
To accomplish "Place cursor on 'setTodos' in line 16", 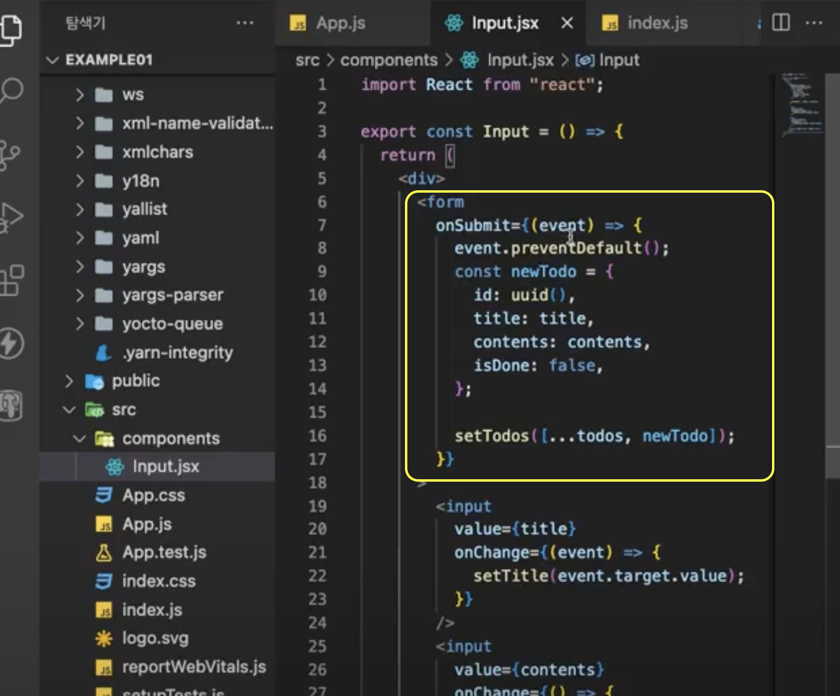I will (492, 435).
